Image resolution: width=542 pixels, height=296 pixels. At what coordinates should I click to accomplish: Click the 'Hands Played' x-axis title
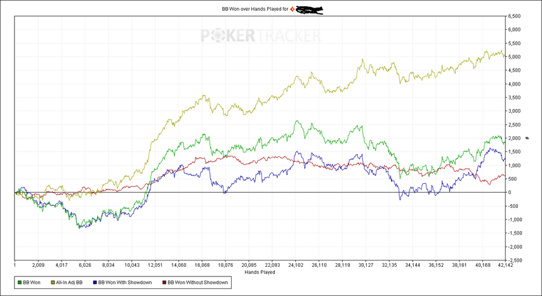[x=259, y=272]
